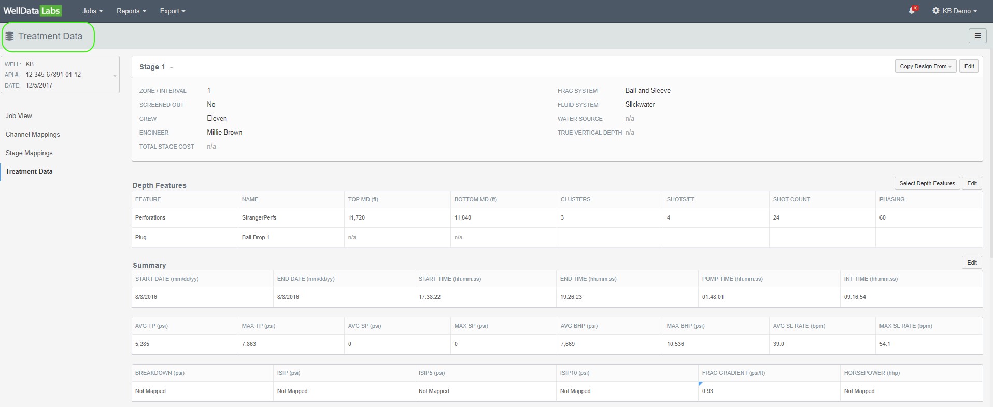
Task: Click the WellData Labs logo
Action: point(32,11)
